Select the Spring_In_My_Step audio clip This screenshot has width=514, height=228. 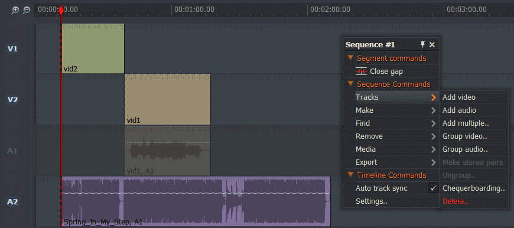pyautogui.click(x=196, y=201)
